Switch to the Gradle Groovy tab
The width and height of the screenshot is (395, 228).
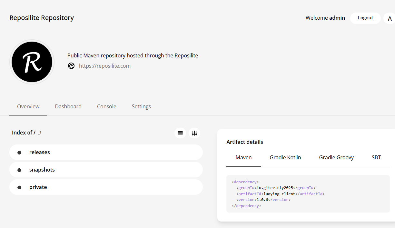[336, 157]
